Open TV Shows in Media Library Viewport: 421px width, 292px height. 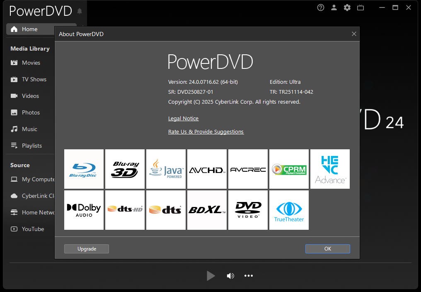(x=34, y=79)
